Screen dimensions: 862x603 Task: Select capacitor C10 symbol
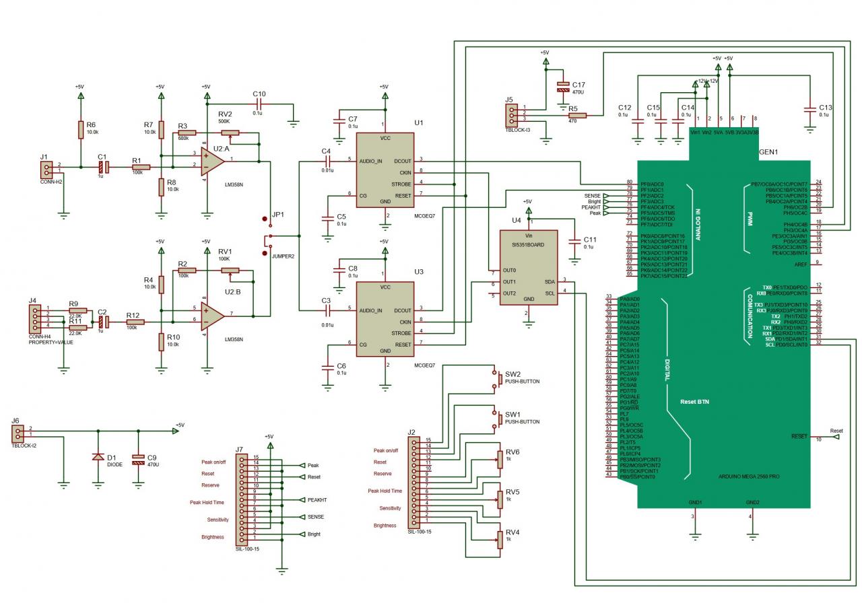coord(259,104)
